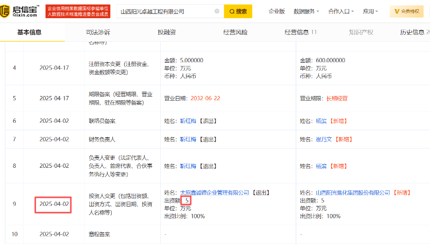Open the 经营风险 tab
430x244 pixels.
235,32
